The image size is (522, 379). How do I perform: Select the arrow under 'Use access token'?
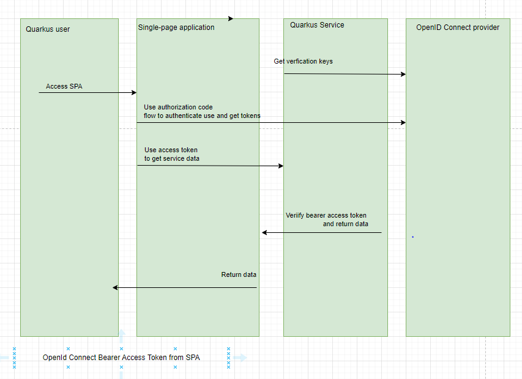click(x=211, y=166)
